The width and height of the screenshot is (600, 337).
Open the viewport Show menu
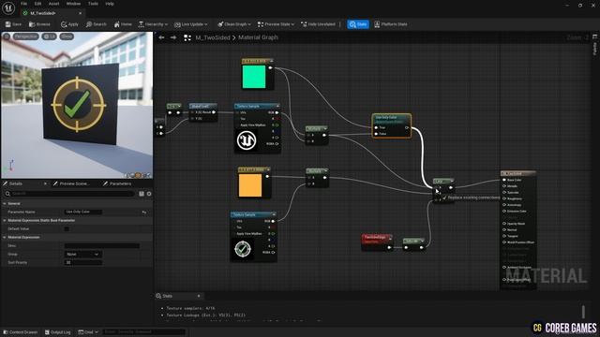[67, 37]
